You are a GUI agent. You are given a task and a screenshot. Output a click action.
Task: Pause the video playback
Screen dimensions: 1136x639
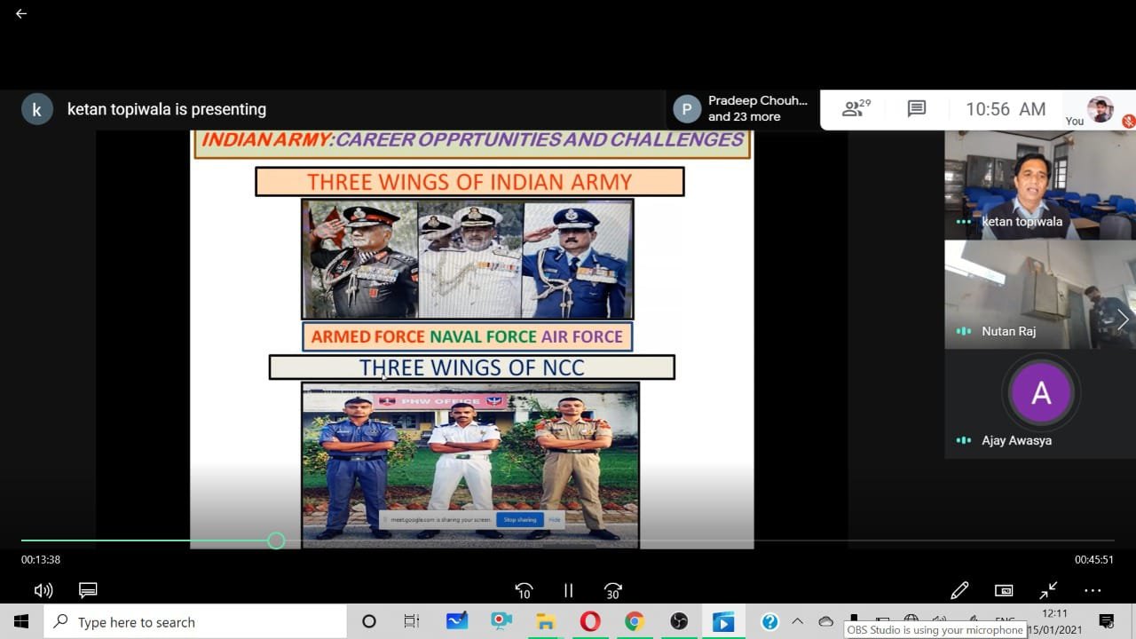click(x=568, y=590)
